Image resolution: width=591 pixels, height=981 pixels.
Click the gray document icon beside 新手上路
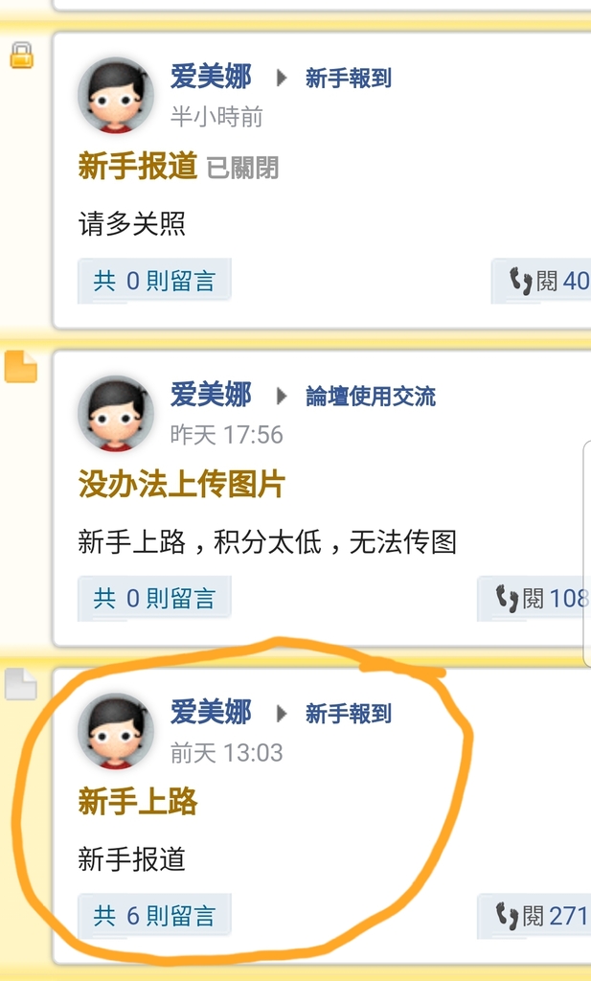pos(21,683)
